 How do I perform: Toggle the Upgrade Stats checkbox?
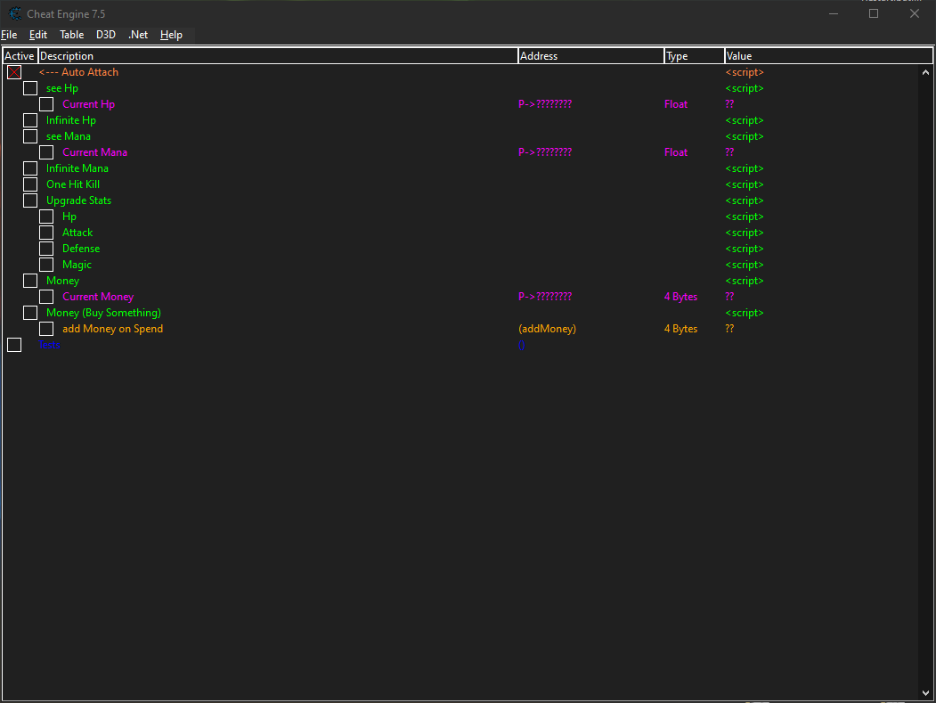(x=30, y=200)
